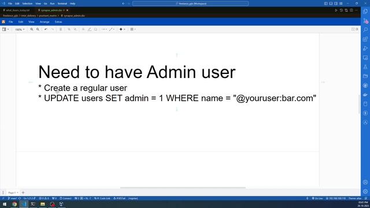Open customize layout button
Image resolution: width=370 pixels, height=208 pixels.
[341, 3]
